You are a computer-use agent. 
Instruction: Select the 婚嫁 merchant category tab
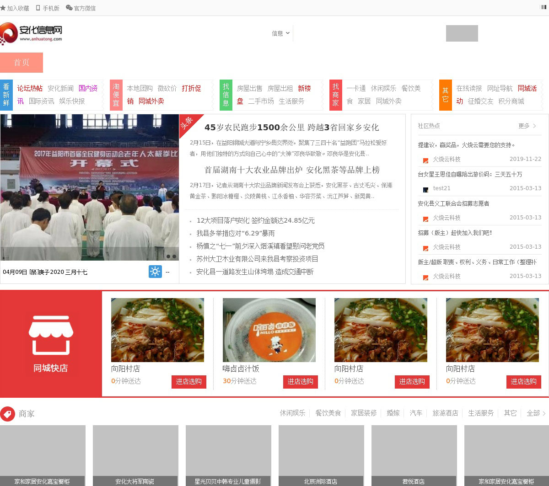(x=393, y=413)
